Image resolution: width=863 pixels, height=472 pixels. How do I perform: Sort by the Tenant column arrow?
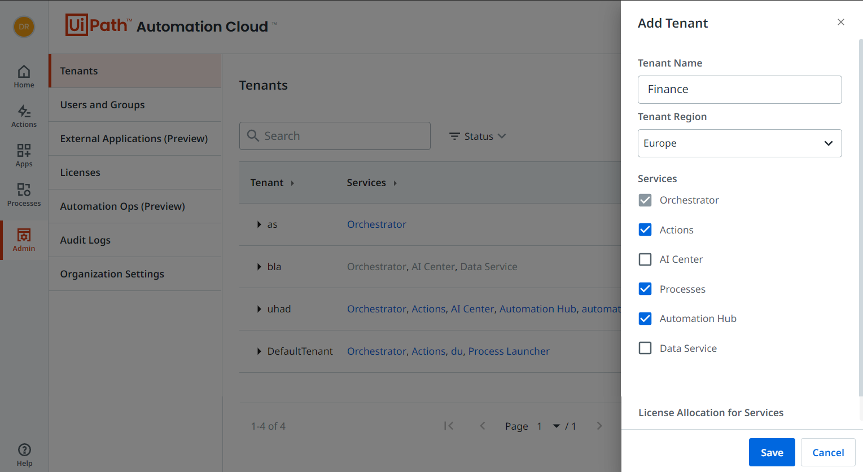point(292,183)
